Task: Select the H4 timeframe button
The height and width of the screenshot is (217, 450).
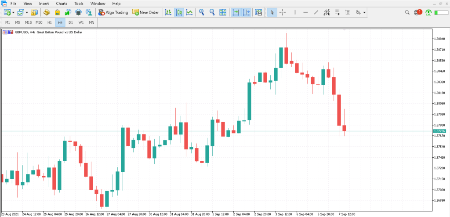Action: pos(60,22)
